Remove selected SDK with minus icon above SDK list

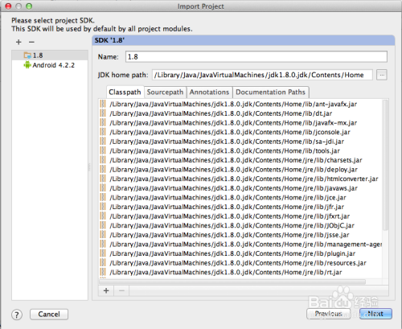tap(31, 42)
